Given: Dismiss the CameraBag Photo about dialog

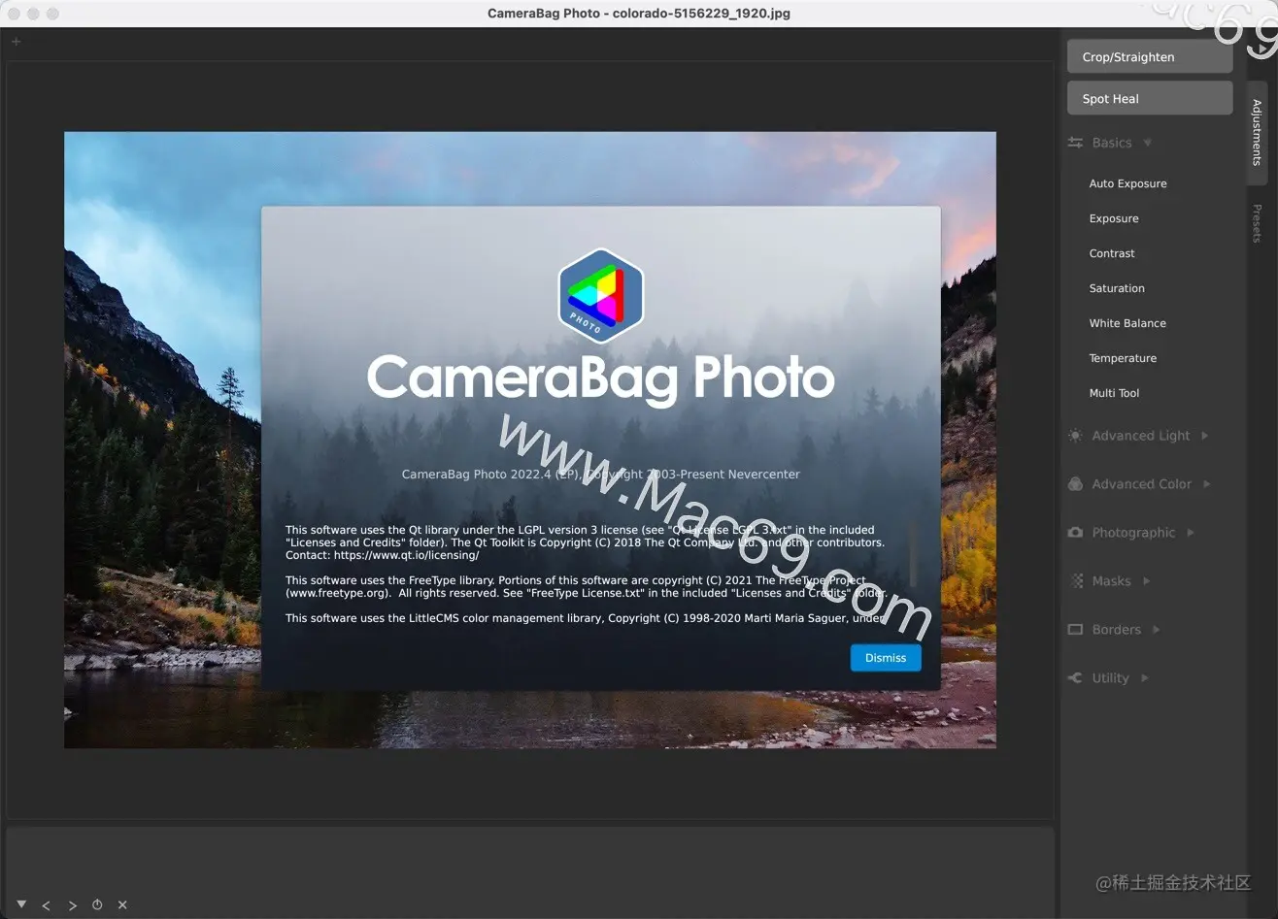Looking at the screenshot, I should point(886,658).
